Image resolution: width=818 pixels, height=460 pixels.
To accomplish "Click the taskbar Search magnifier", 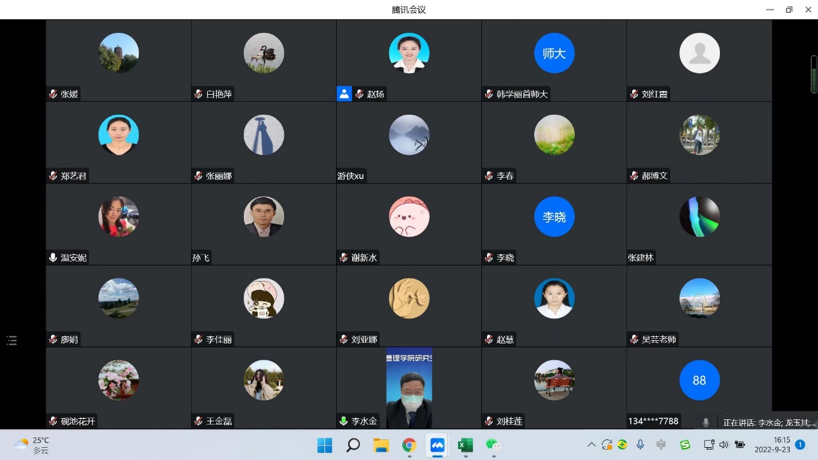I will (353, 445).
